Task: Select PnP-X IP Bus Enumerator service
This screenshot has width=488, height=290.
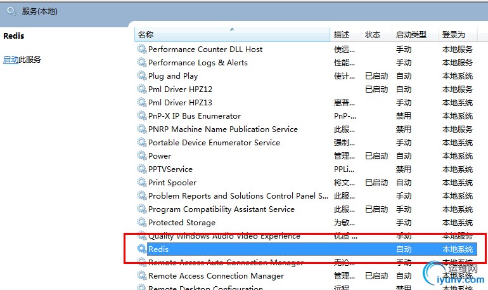Action: pos(307,116)
